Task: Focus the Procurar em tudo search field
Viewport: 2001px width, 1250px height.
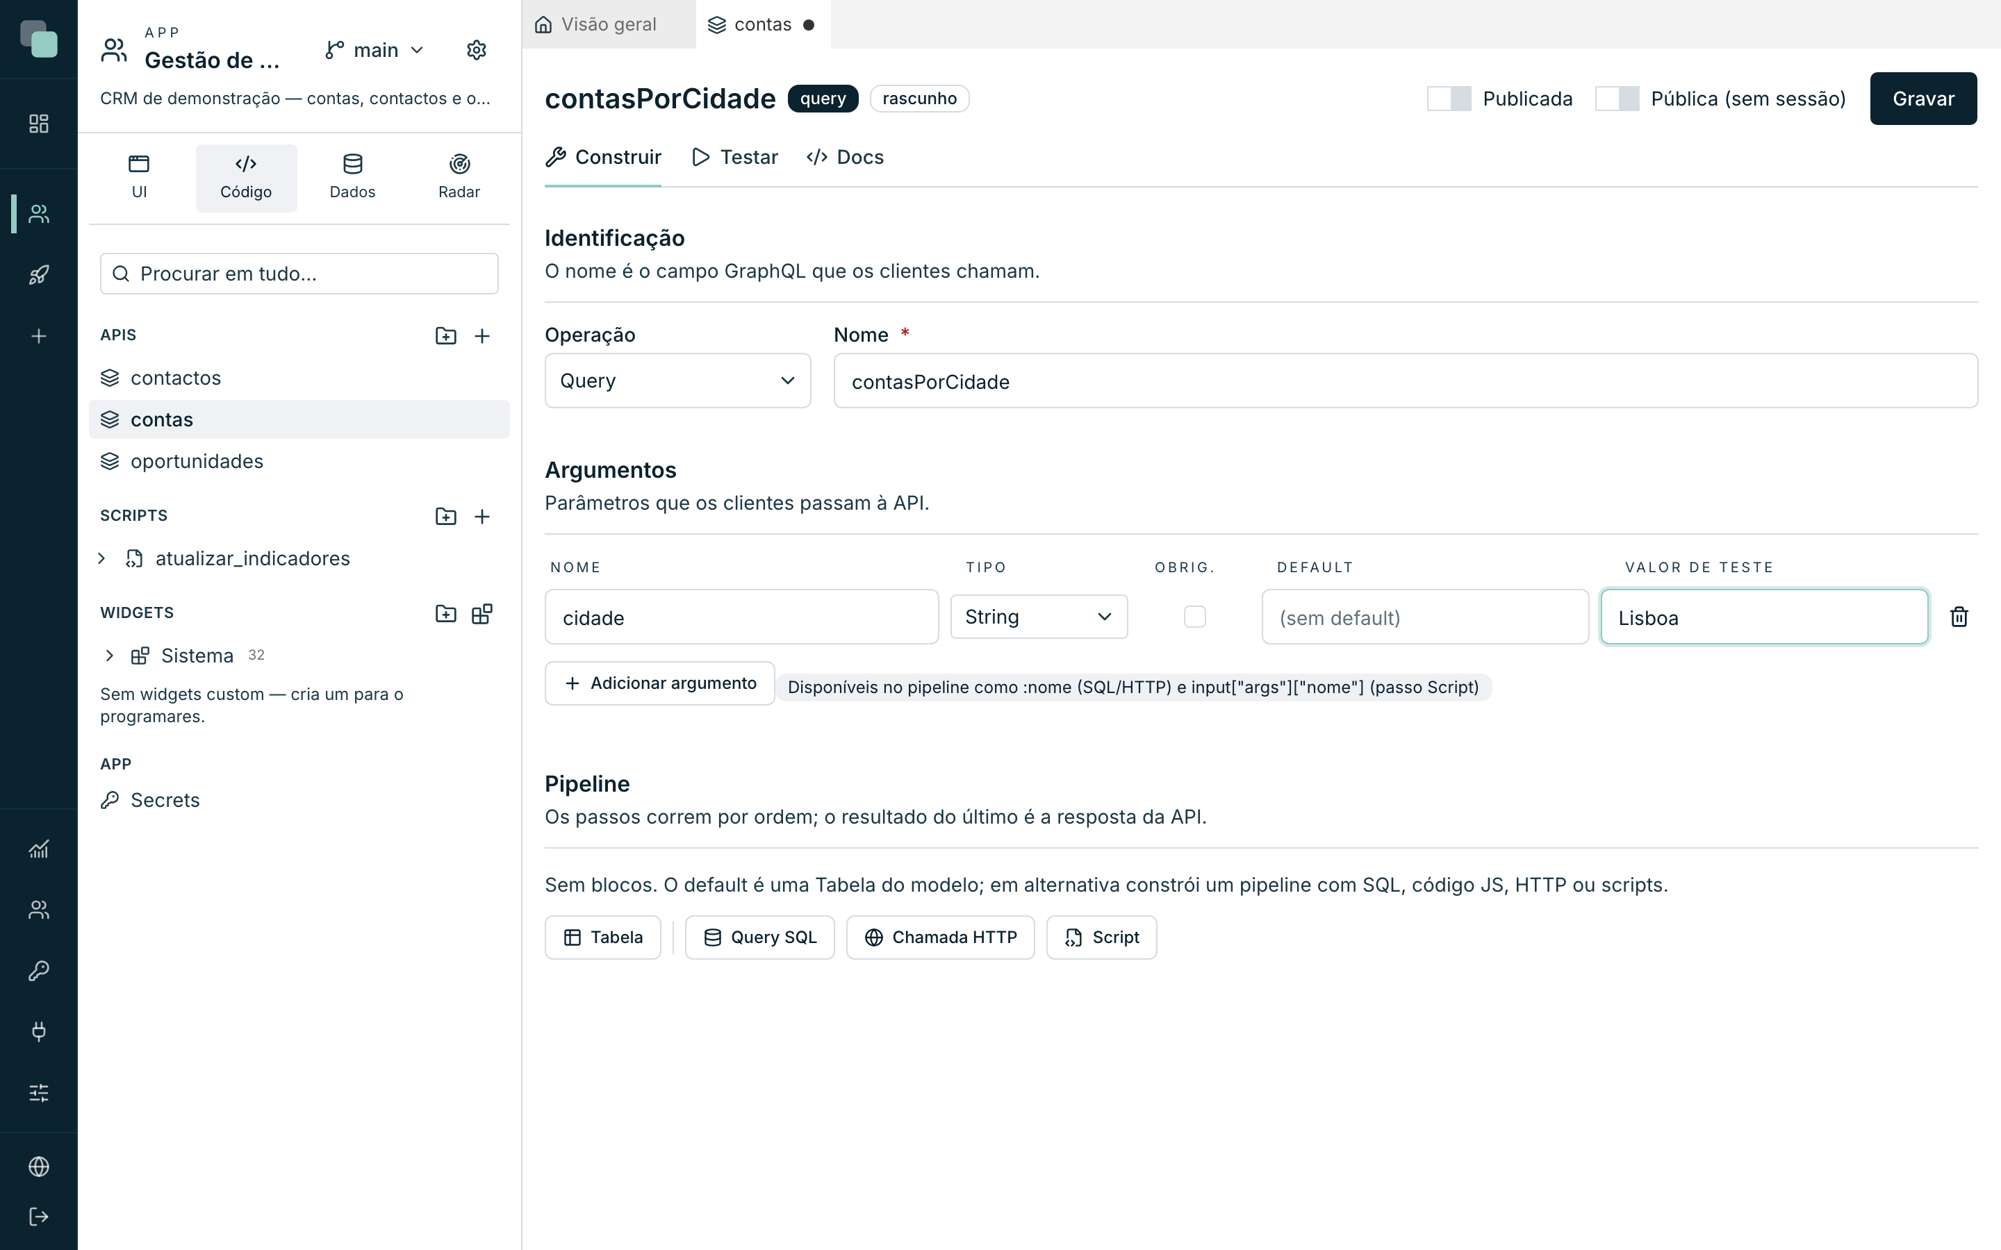Action: coord(299,274)
